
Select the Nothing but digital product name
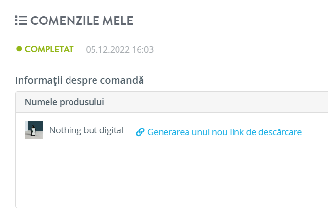[x=86, y=130]
